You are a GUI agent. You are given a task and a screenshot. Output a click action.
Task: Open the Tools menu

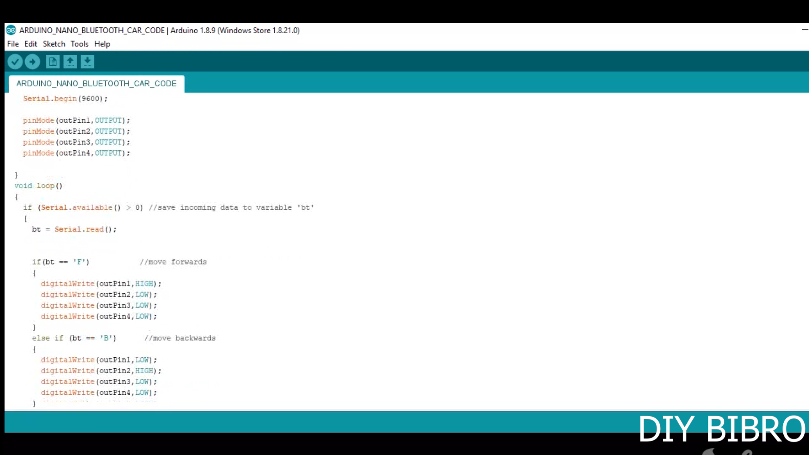(79, 44)
